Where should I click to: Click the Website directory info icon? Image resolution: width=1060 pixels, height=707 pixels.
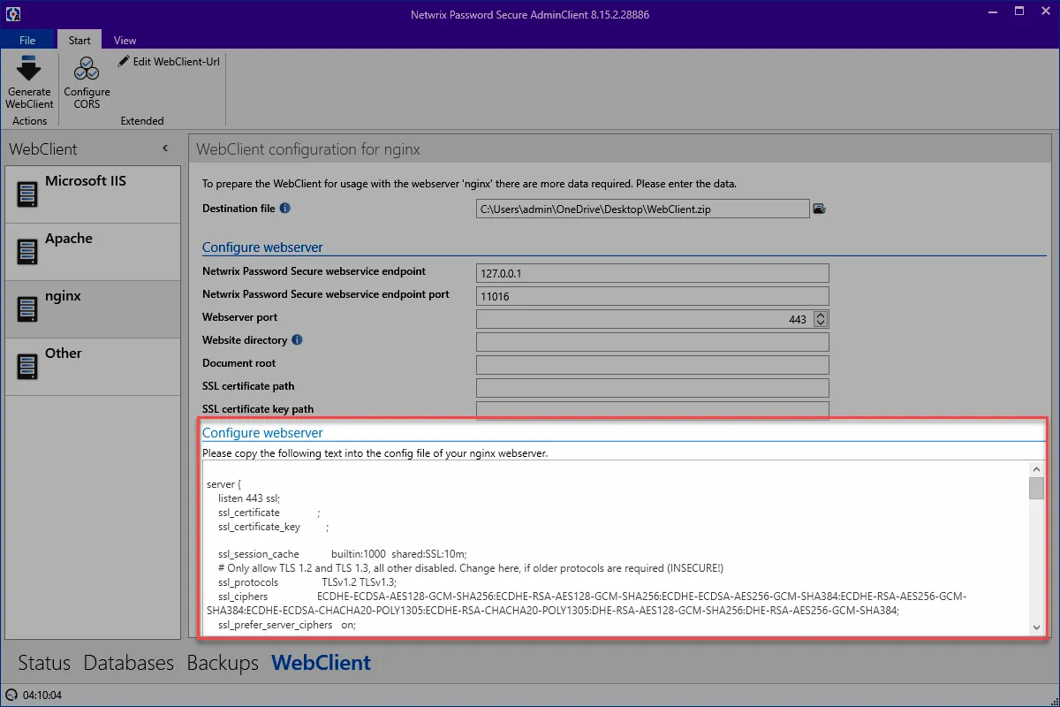point(297,339)
